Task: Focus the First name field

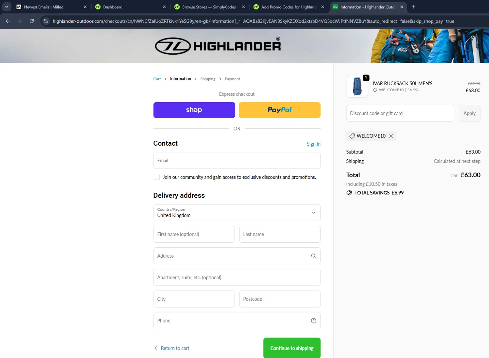Action: pos(194,234)
